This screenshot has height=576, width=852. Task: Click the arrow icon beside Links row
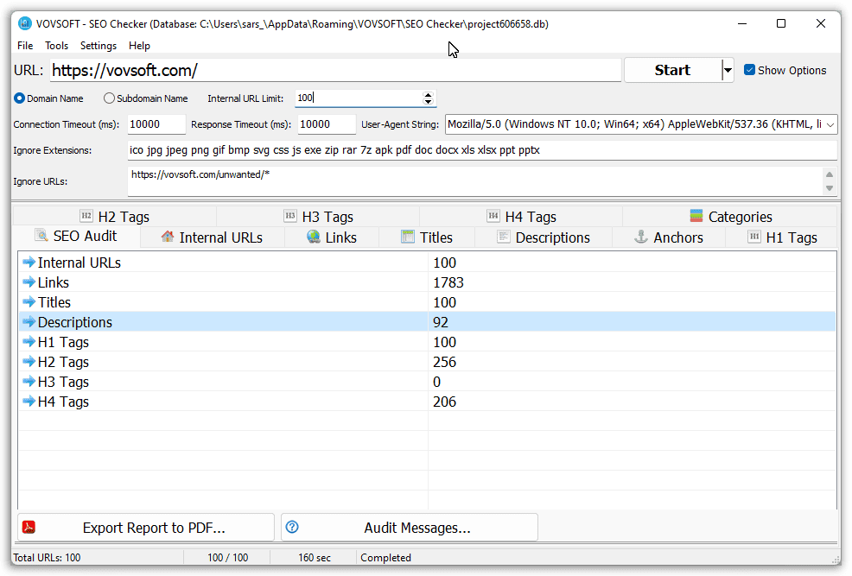[29, 282]
